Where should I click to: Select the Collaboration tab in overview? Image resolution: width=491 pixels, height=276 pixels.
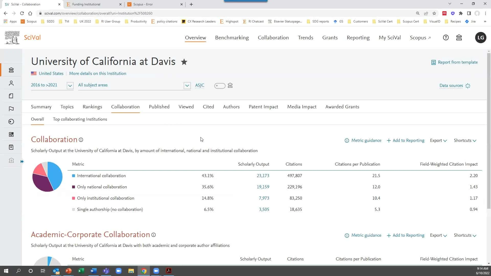tap(125, 107)
